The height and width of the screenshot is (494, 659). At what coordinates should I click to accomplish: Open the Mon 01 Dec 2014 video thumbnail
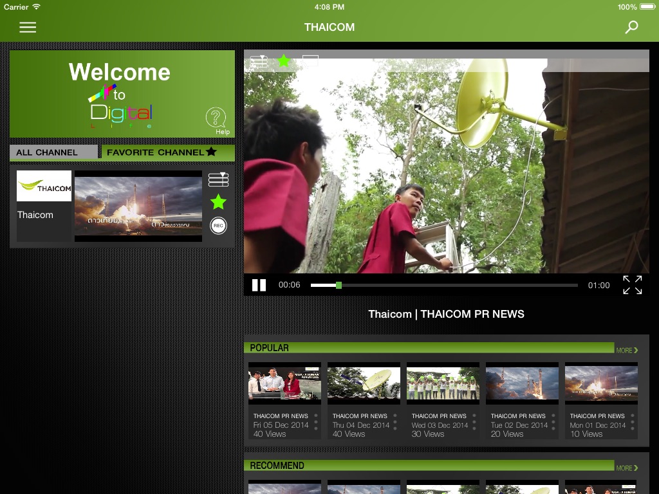tap(602, 383)
